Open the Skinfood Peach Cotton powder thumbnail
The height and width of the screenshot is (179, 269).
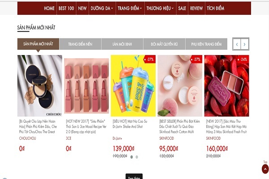pos(180,85)
